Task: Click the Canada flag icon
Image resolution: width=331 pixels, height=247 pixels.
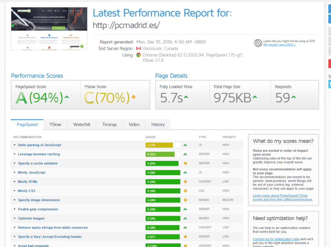Action: click(x=139, y=49)
